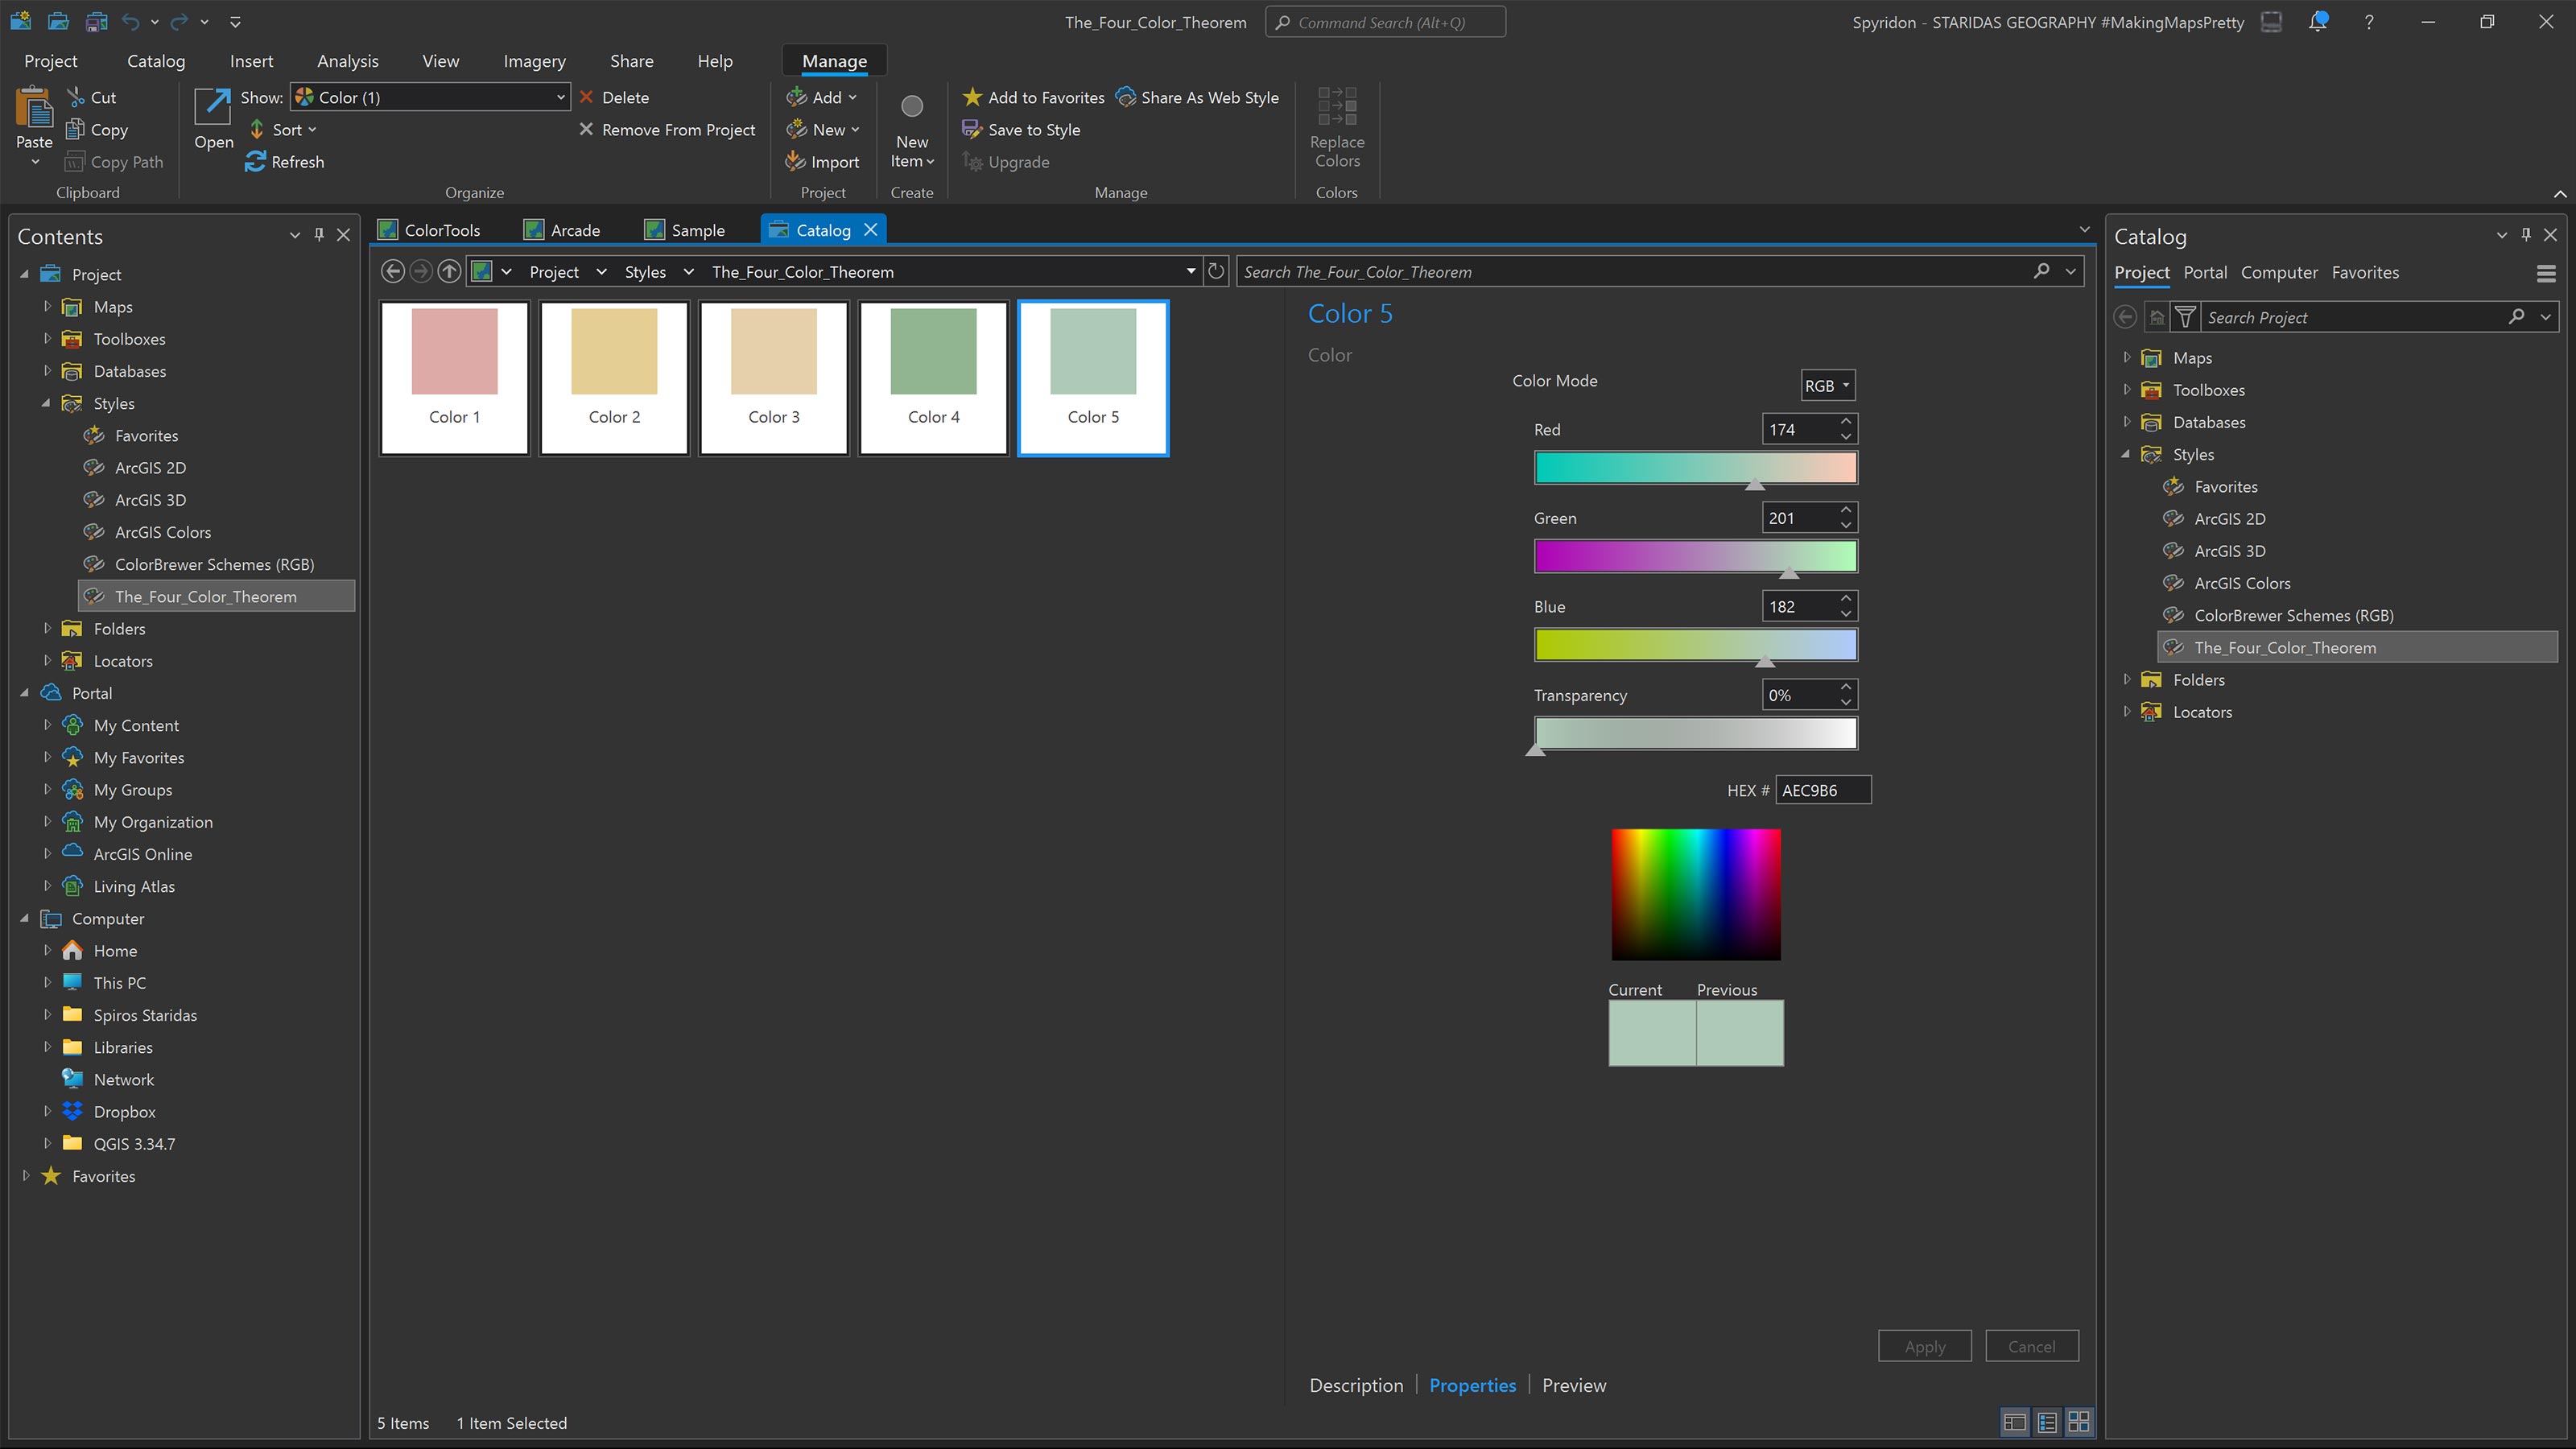This screenshot has height=1449, width=2576.
Task: Click the Upgrade icon in Manage group
Action: [x=971, y=161]
